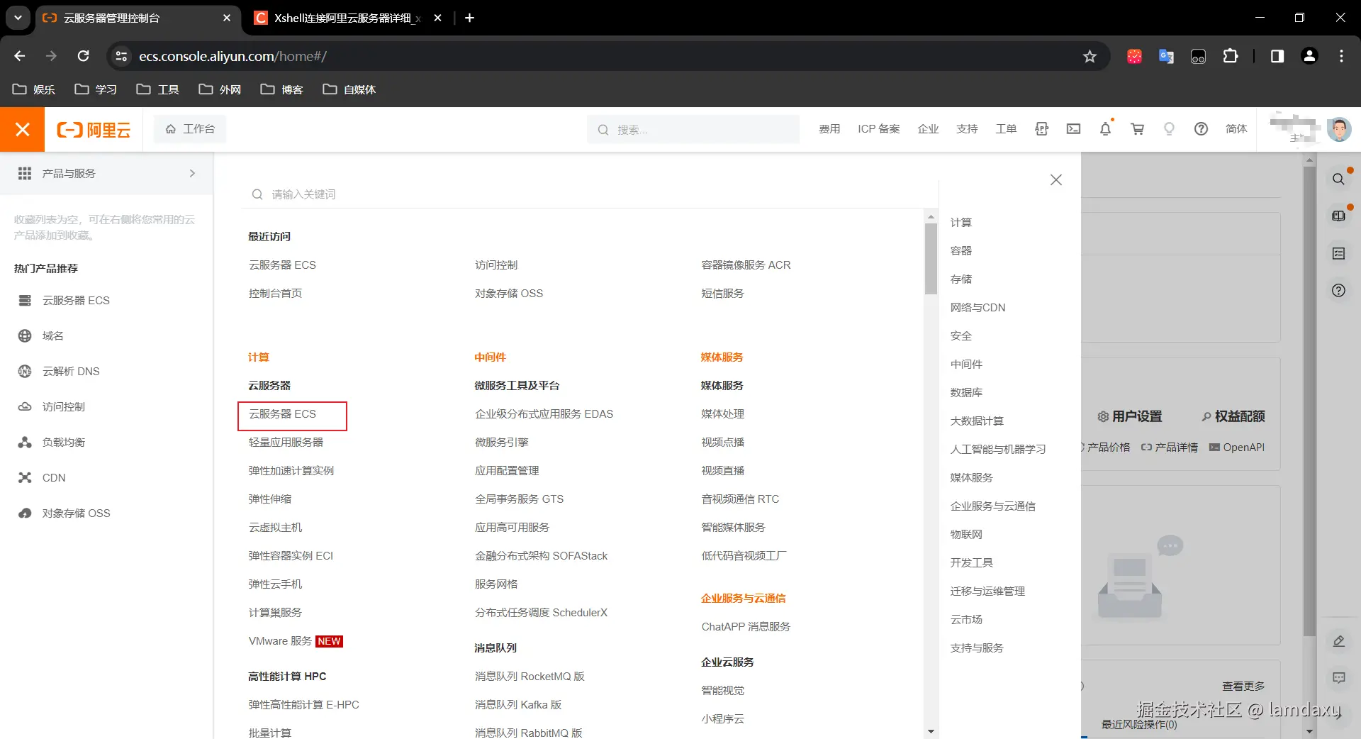
Task: Click the lightbulb tips icon
Action: [x=1169, y=129]
